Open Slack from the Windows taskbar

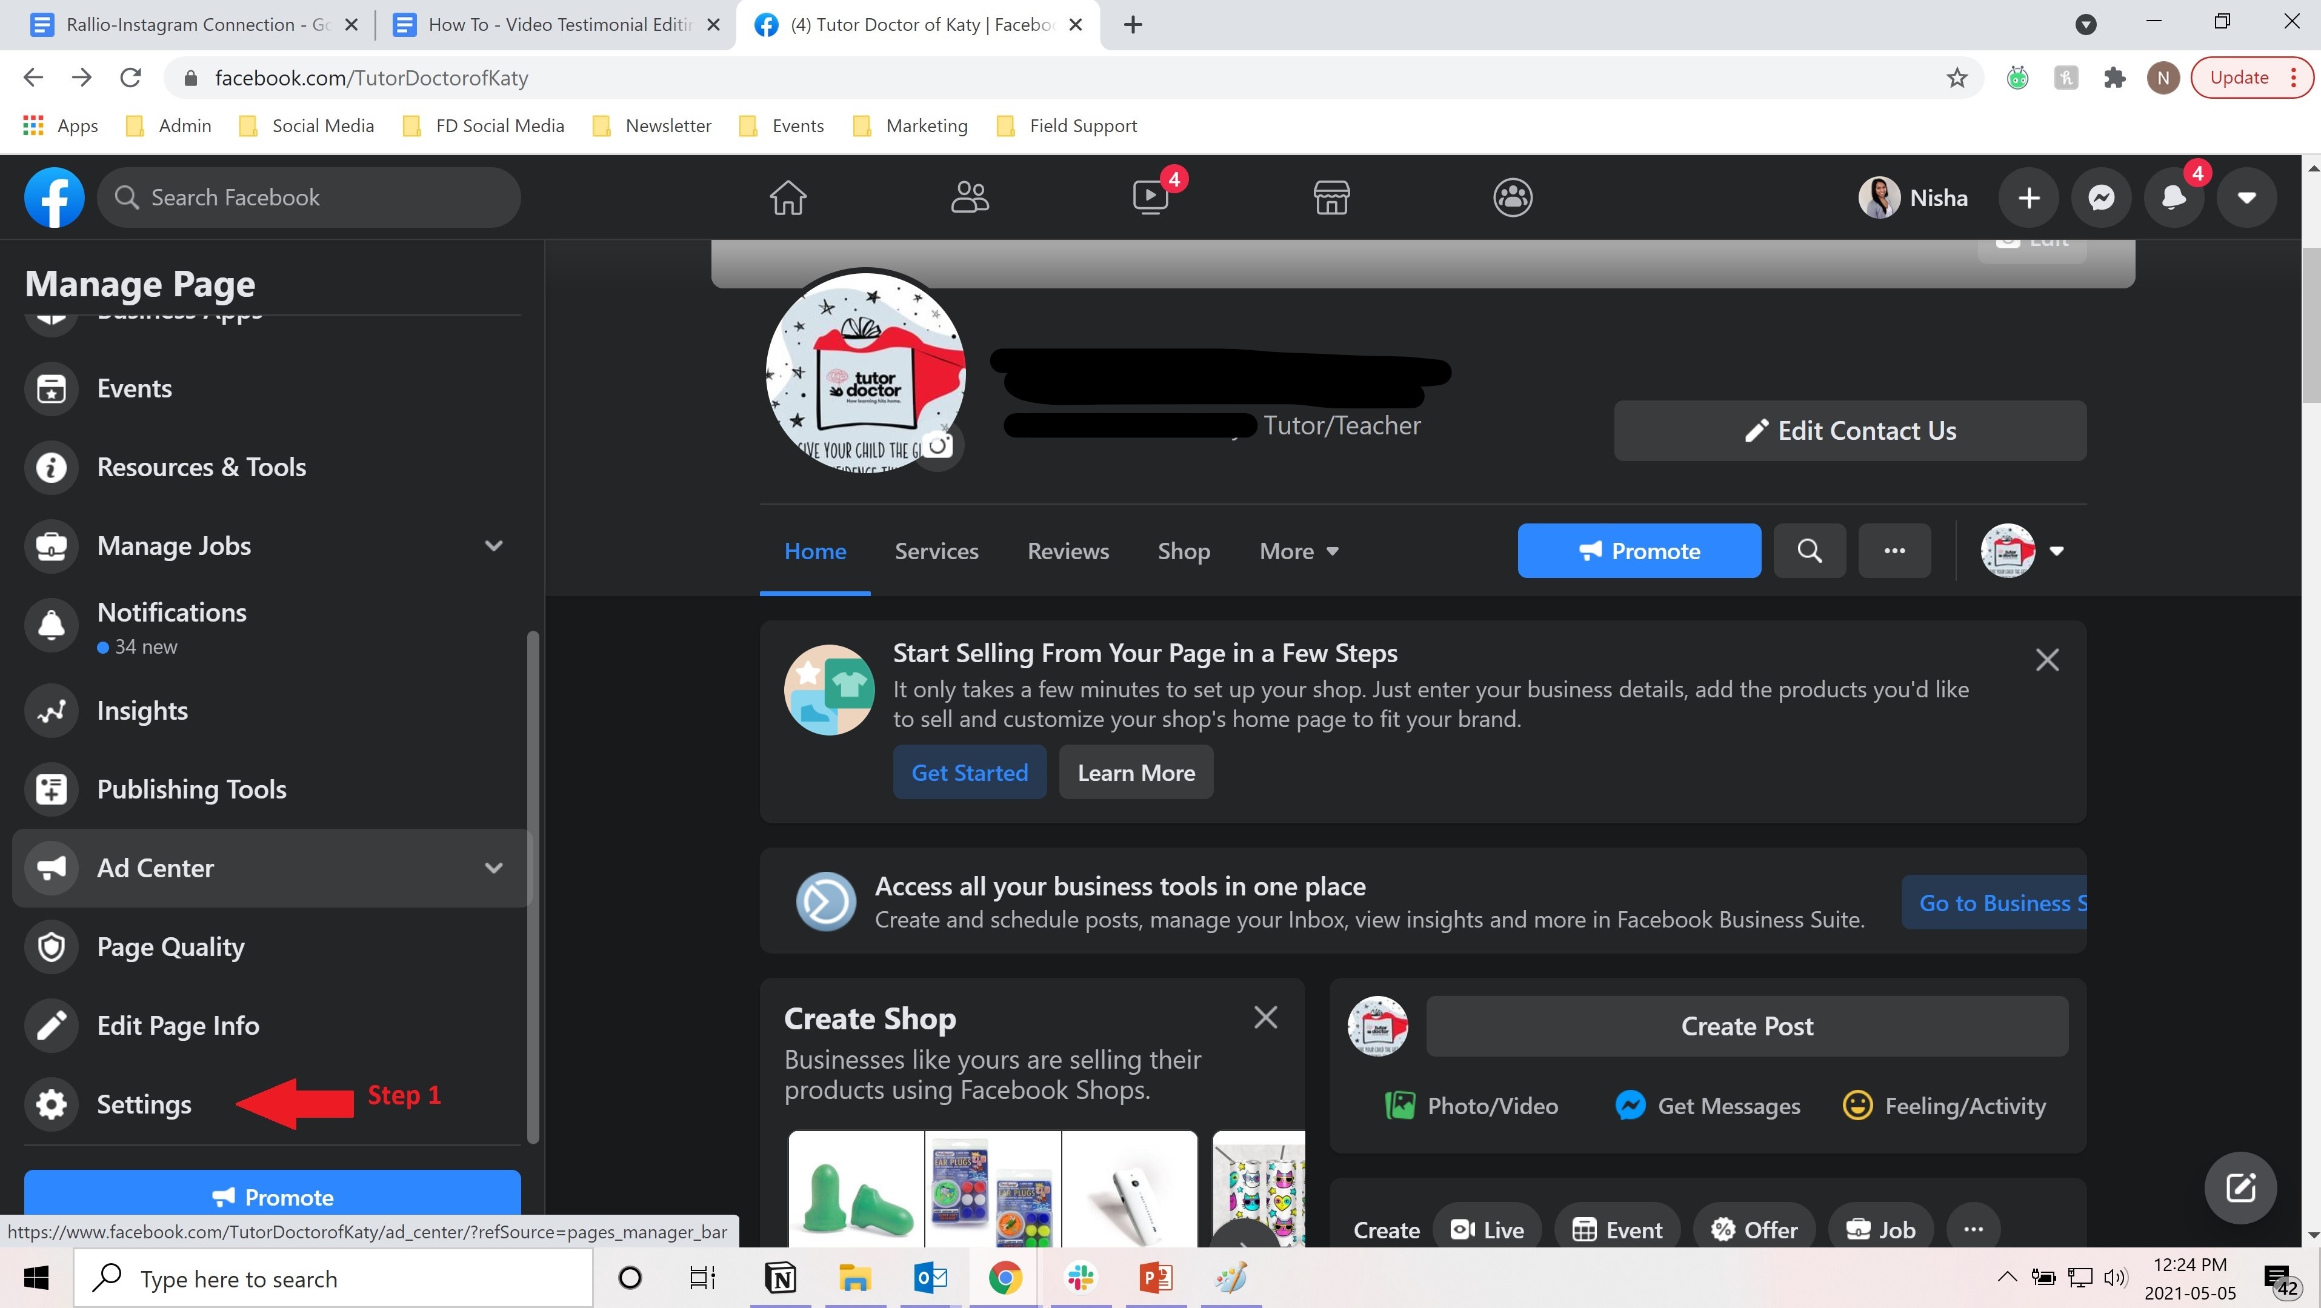[x=1081, y=1277]
